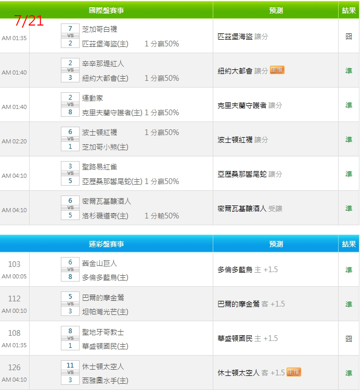This screenshot has width=361, height=390.
Task: Click the 準 result for 多倫多藍鳥 row
Action: [349, 270]
